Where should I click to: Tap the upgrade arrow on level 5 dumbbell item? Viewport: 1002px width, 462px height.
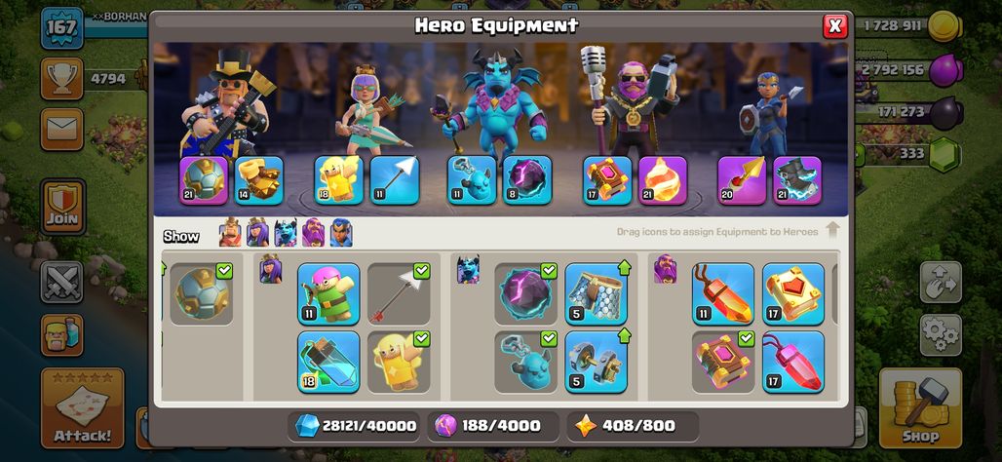[625, 335]
